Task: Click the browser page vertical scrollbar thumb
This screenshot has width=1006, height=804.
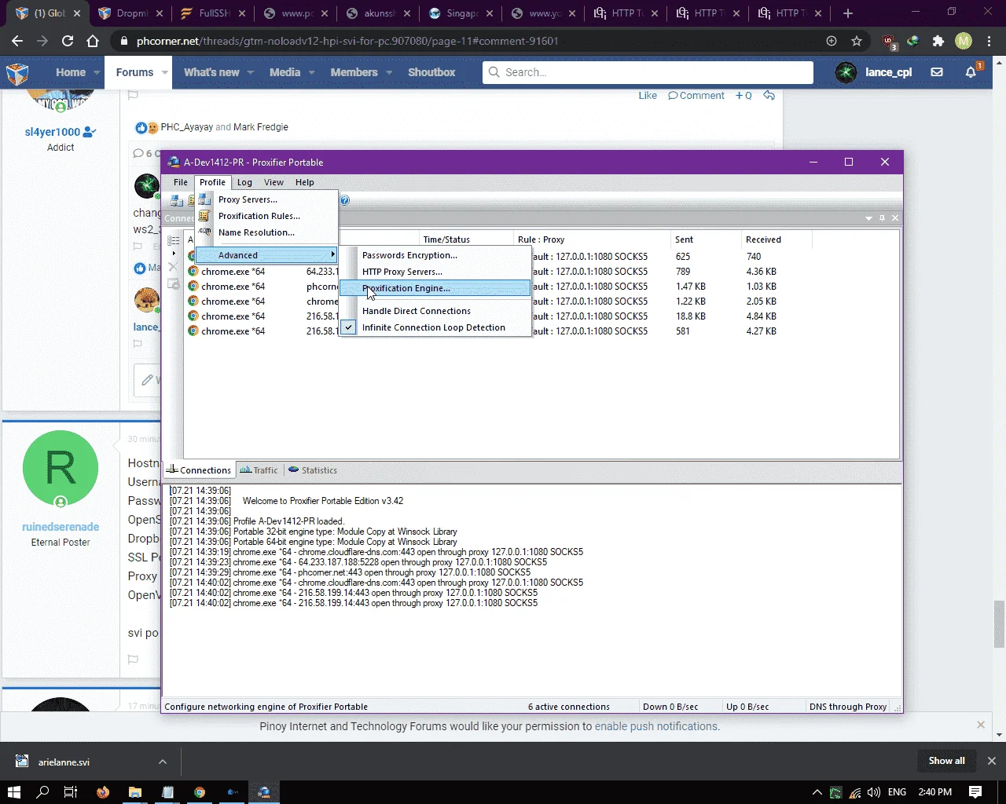Action: (999, 624)
